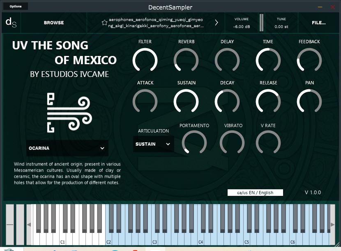This screenshot has height=251, width=341.
Task: Play the C5 key on keyboard
Action: [247, 239]
